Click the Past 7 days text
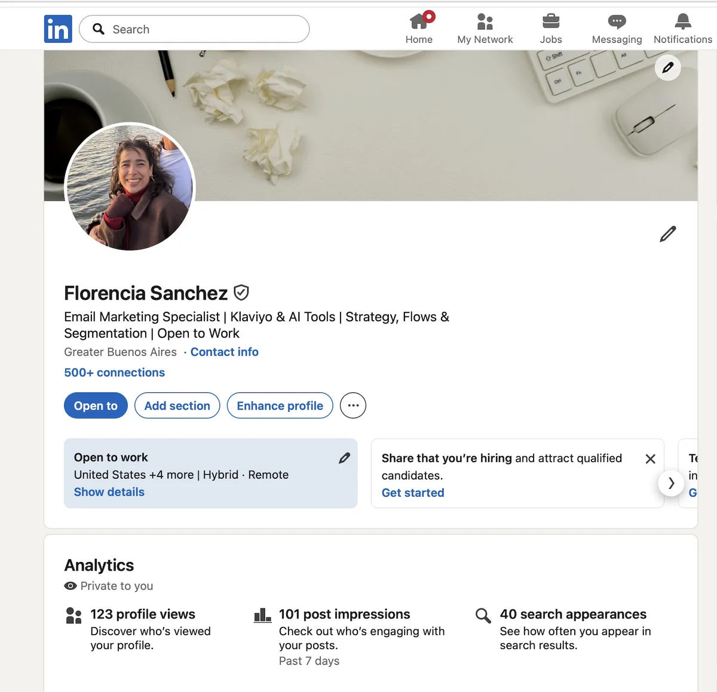Screen dimensions: 717x692 pos(309,661)
